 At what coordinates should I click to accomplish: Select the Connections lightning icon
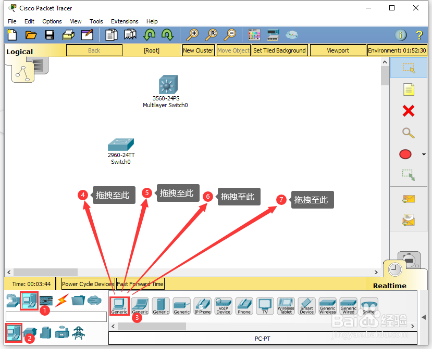[61, 301]
